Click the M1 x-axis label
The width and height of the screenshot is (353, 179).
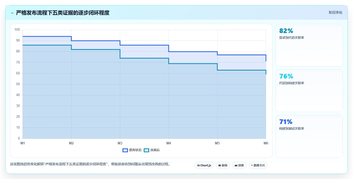tap(23, 143)
